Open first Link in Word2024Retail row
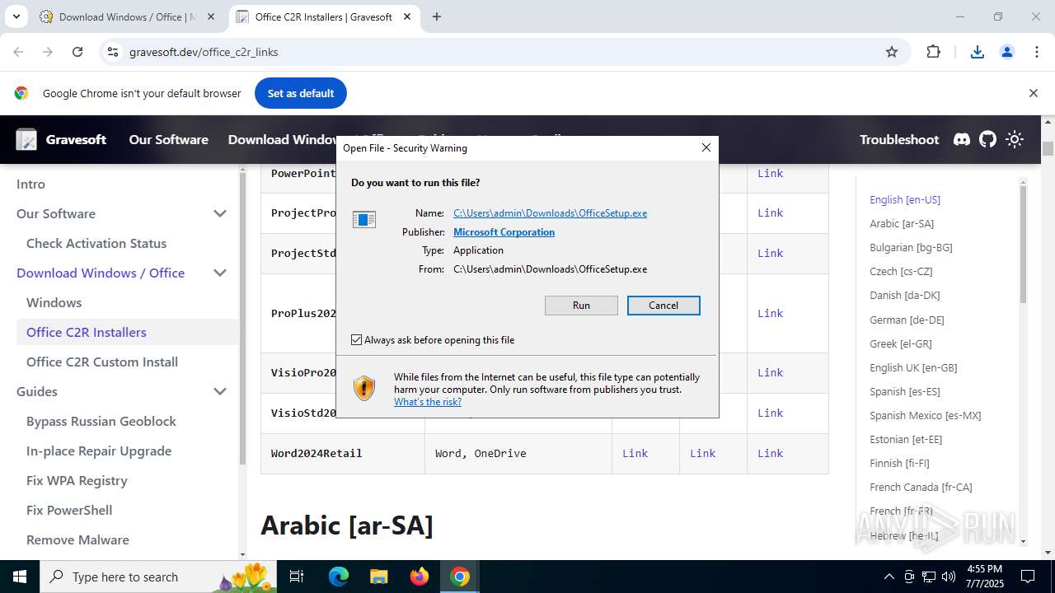The height and width of the screenshot is (593, 1055). (x=635, y=453)
